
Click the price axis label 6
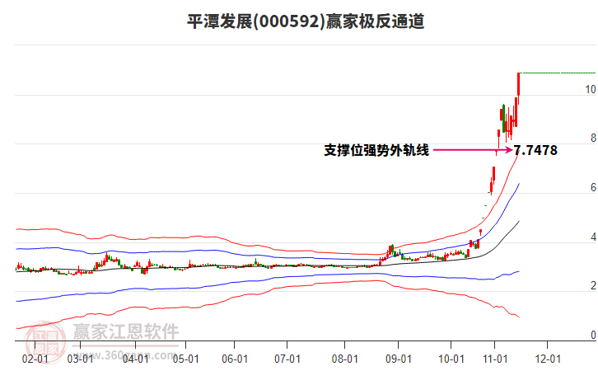593,187
